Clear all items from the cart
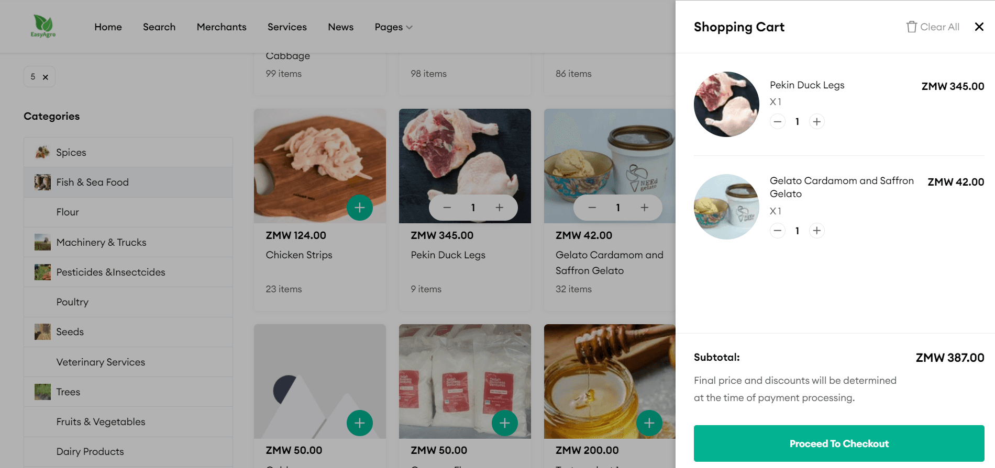 [x=933, y=27]
